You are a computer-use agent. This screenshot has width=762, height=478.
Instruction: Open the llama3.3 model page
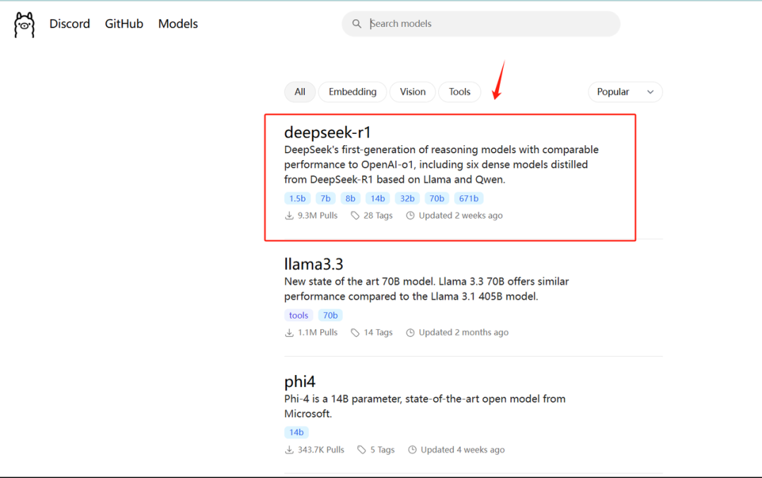313,264
